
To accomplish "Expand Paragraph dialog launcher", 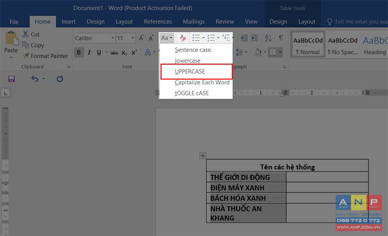I will [284, 67].
